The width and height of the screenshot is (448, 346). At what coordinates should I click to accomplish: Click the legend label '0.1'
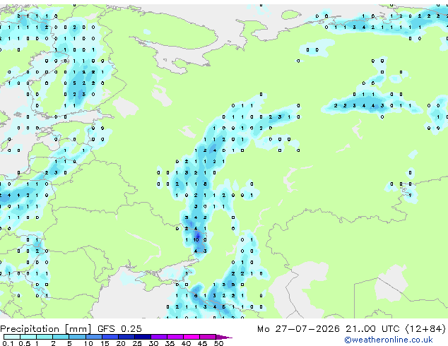click(8, 343)
